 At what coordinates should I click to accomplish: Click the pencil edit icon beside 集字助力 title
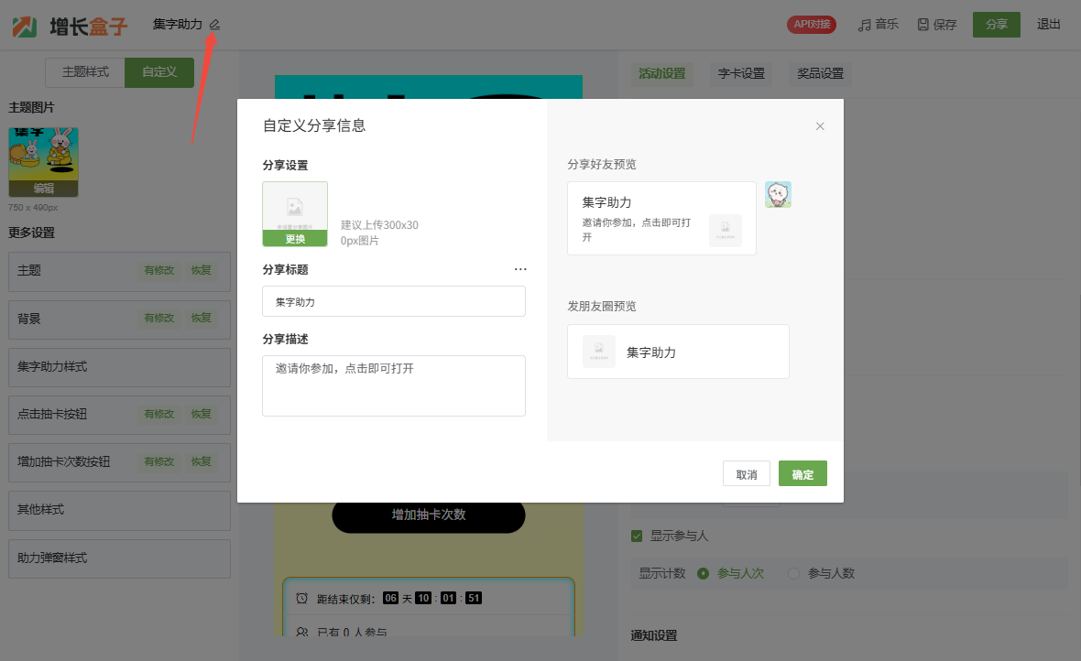[x=214, y=25]
